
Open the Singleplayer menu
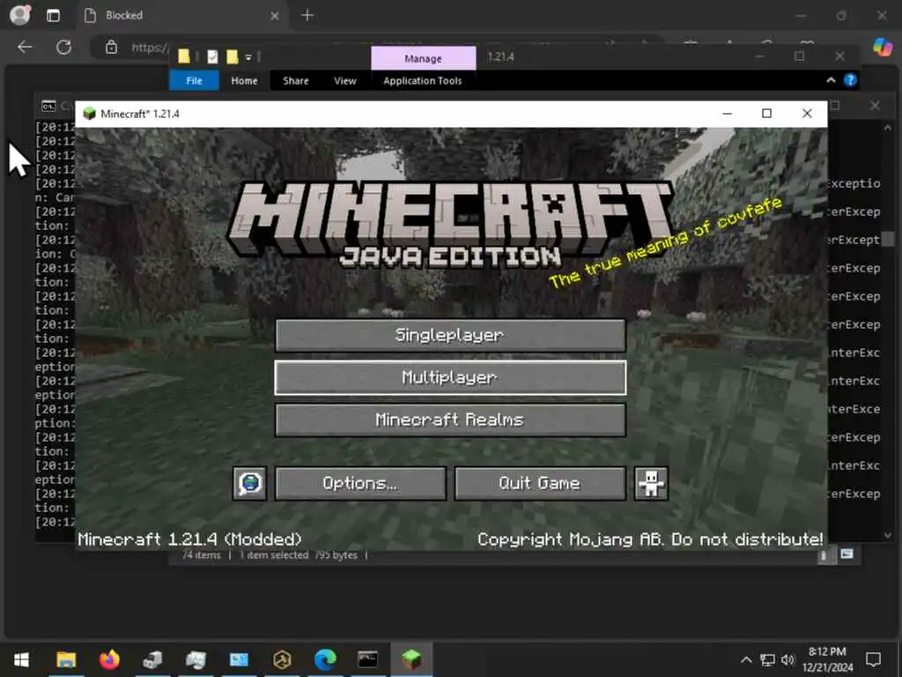tap(450, 335)
